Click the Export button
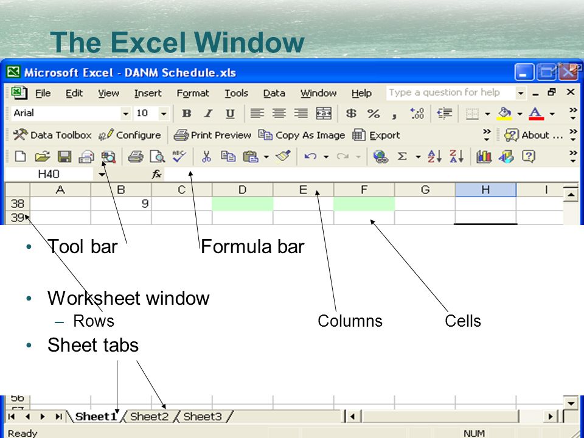The image size is (584, 438). coord(376,135)
